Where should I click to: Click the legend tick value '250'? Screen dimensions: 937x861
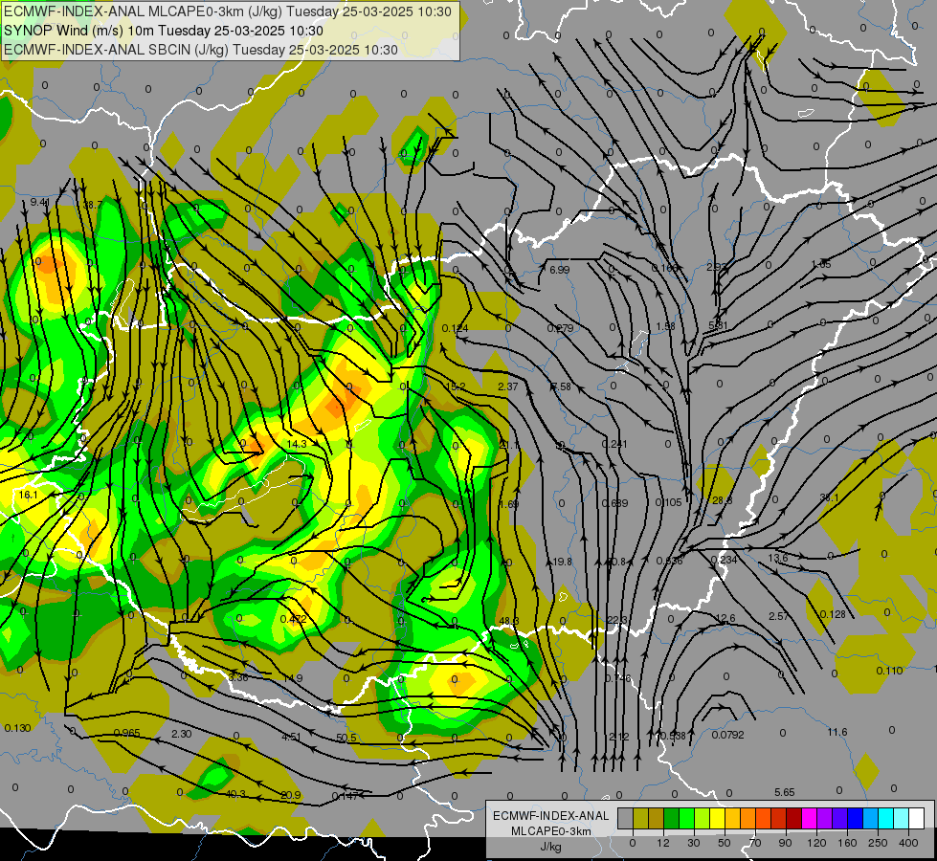click(878, 843)
